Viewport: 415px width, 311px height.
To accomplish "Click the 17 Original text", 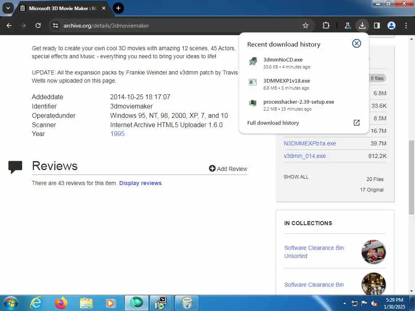I will 372,190.
